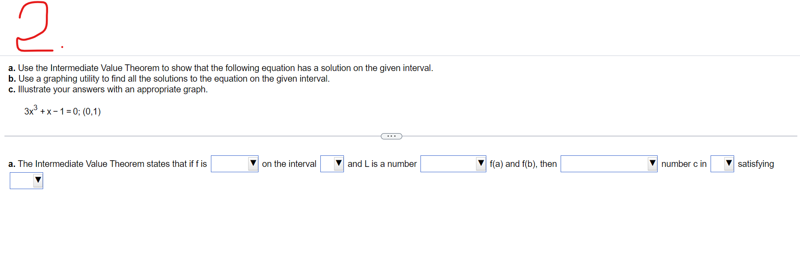This screenshot has height=269, width=800.
Task: Select the dropdown arrow next to 'satisfying'
Action: (728, 163)
